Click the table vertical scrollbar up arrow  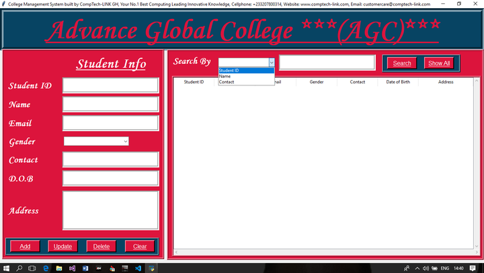[x=477, y=81]
